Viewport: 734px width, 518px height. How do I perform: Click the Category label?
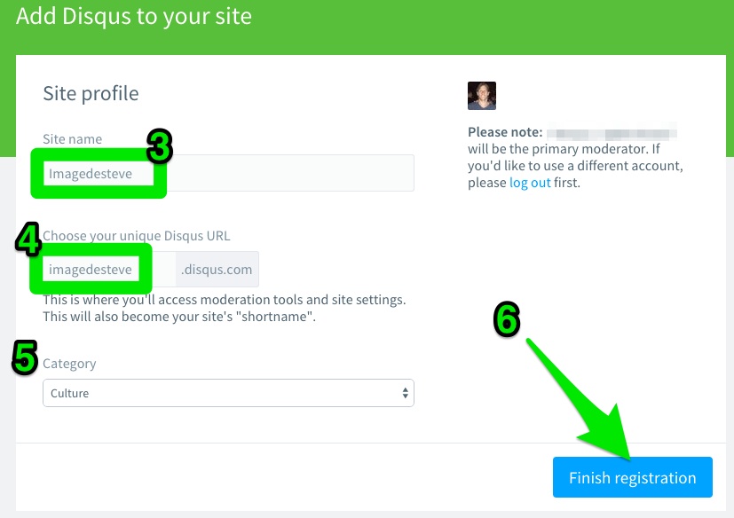pyautogui.click(x=69, y=364)
